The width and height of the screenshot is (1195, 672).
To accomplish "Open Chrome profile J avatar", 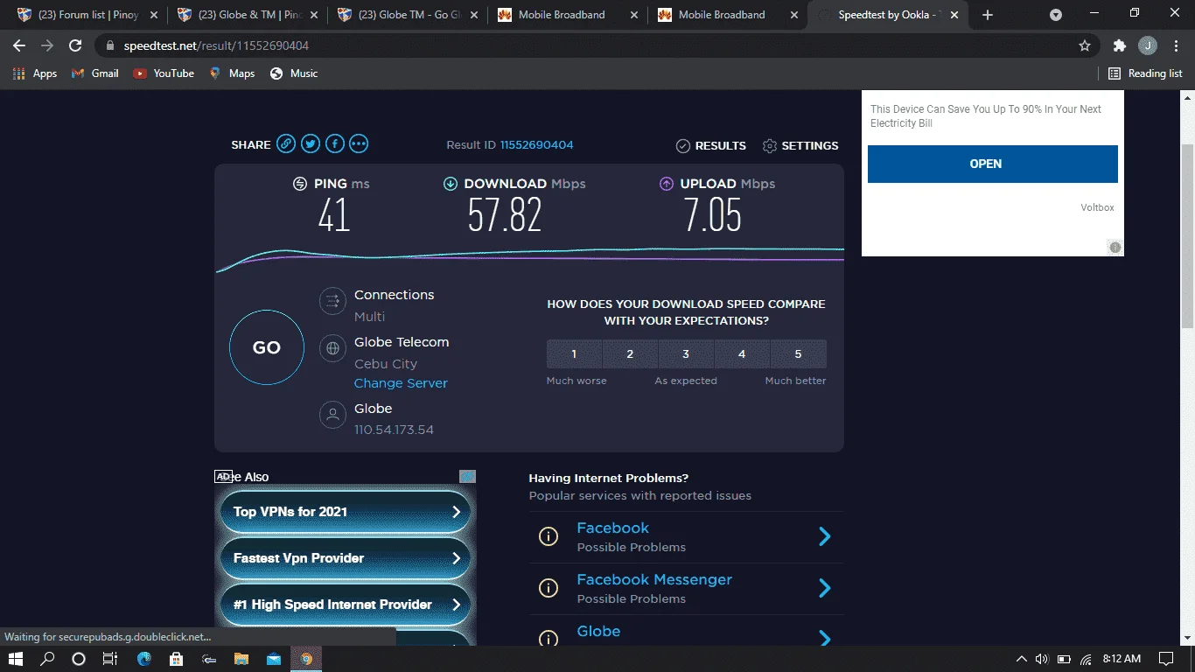I will click(x=1148, y=45).
